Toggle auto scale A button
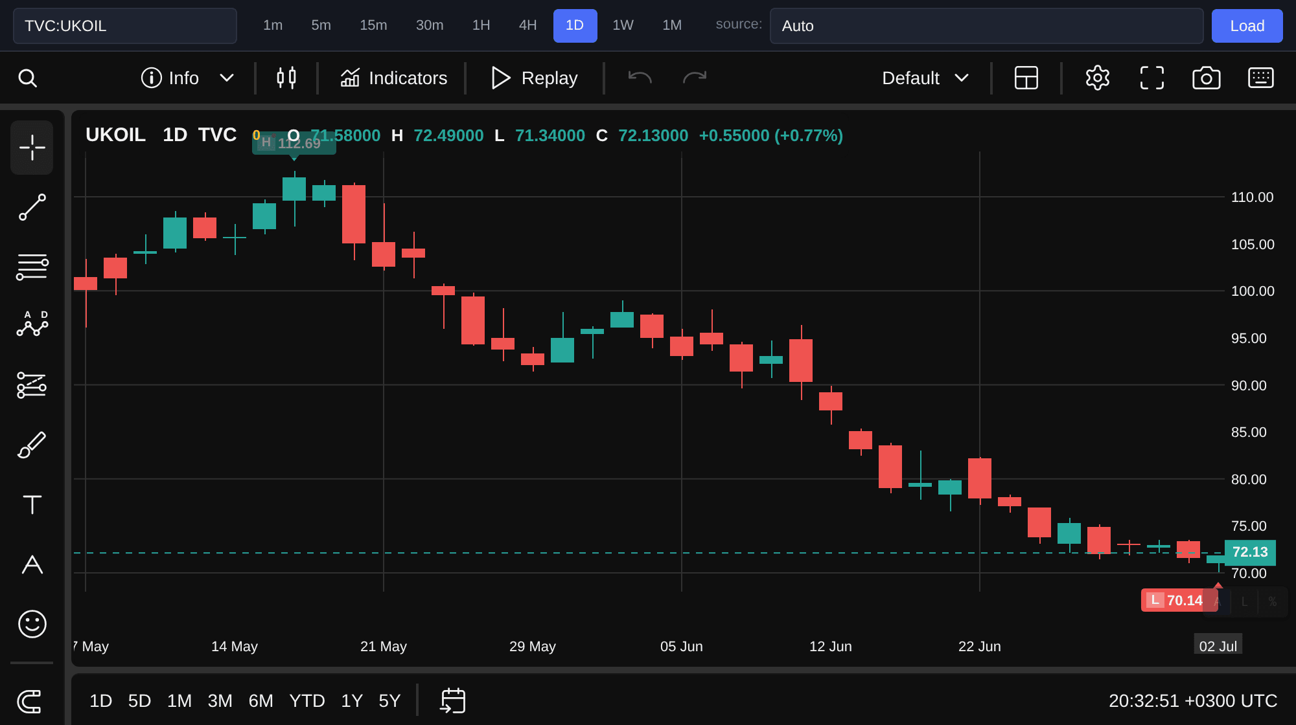The width and height of the screenshot is (1296, 725). pos(1217,602)
